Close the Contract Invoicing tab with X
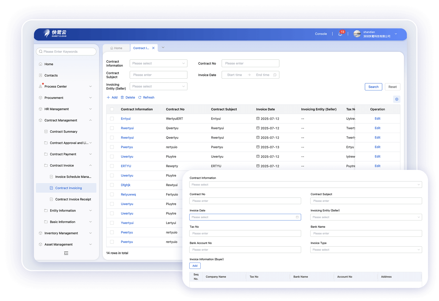 coord(153,48)
